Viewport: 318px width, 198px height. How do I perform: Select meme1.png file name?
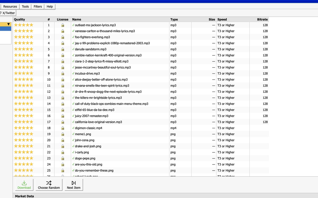point(83,134)
